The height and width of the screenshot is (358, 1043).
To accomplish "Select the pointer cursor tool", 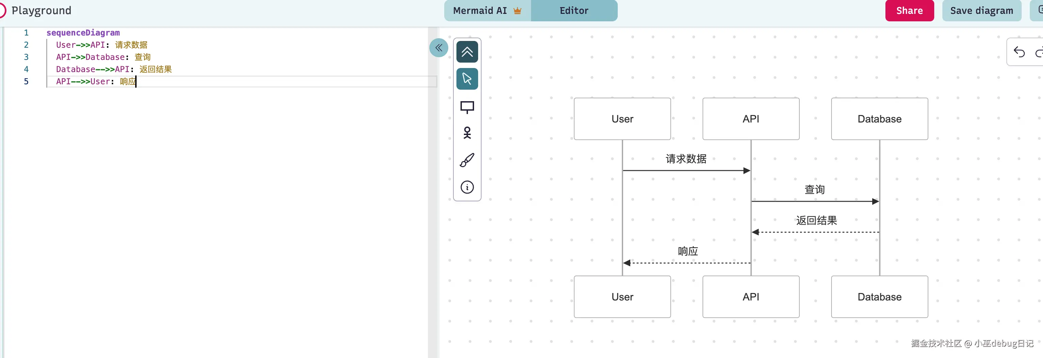I will 467,79.
